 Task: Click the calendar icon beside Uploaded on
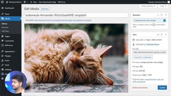pos(134,40)
